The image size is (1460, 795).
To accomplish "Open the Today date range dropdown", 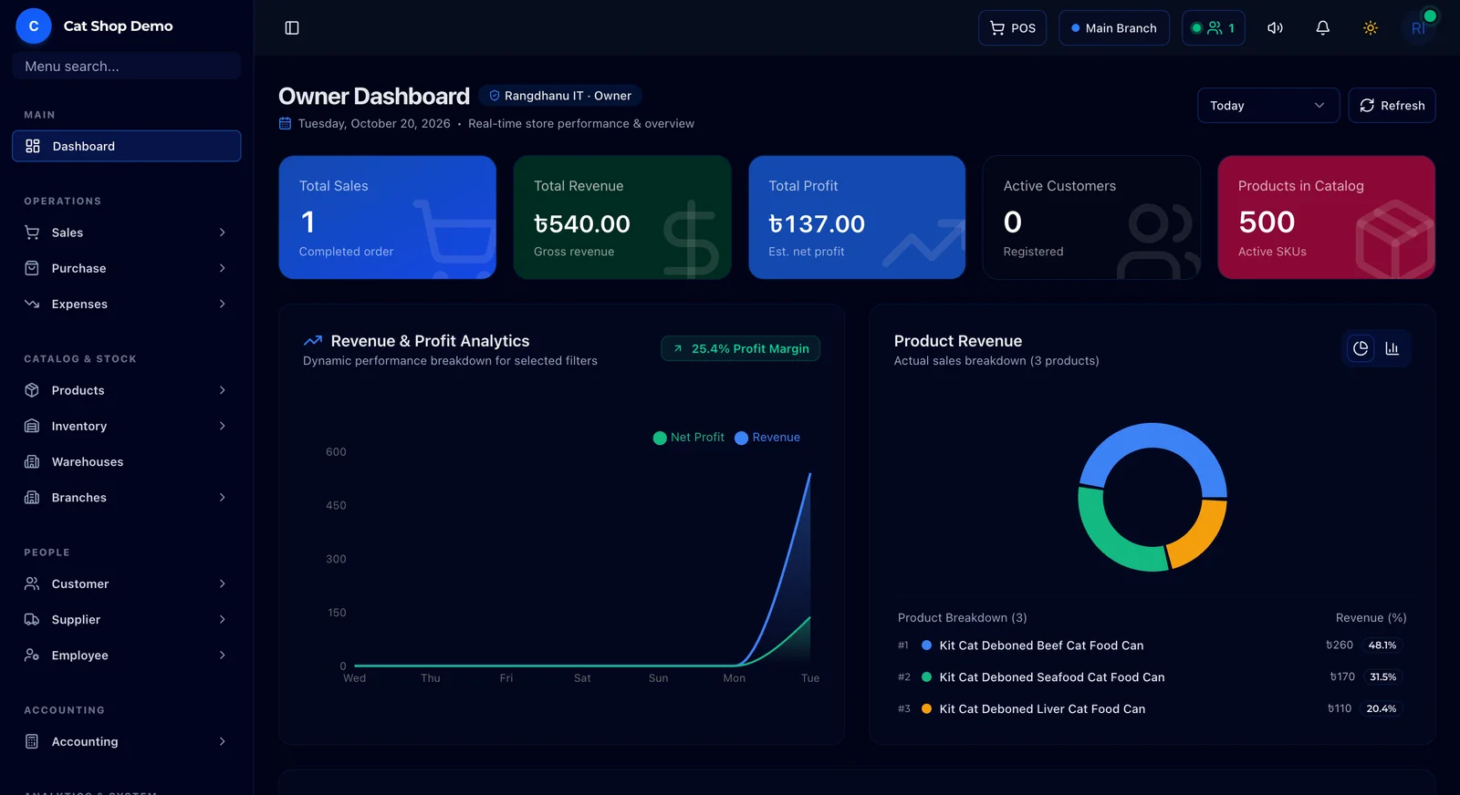I will 1268,106.
